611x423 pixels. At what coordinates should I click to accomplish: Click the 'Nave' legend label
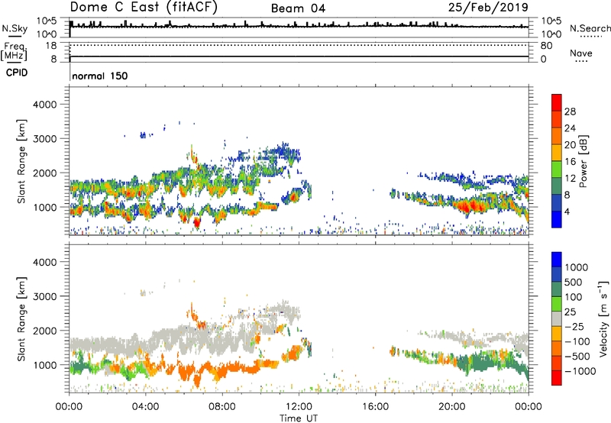click(x=581, y=53)
